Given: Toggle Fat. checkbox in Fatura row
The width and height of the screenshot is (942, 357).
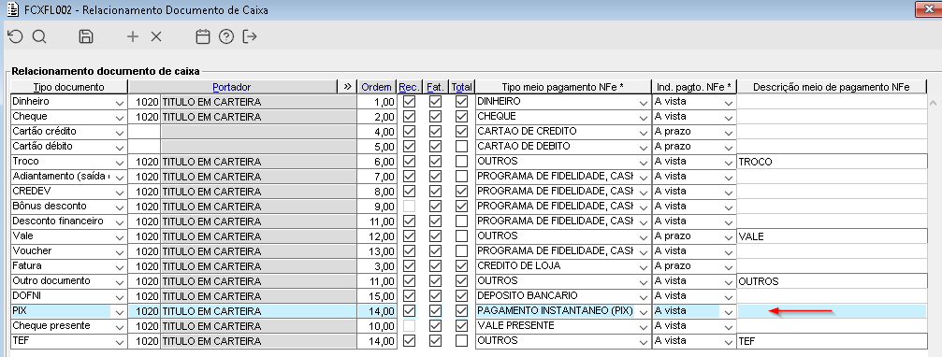Looking at the screenshot, I should tap(436, 265).
